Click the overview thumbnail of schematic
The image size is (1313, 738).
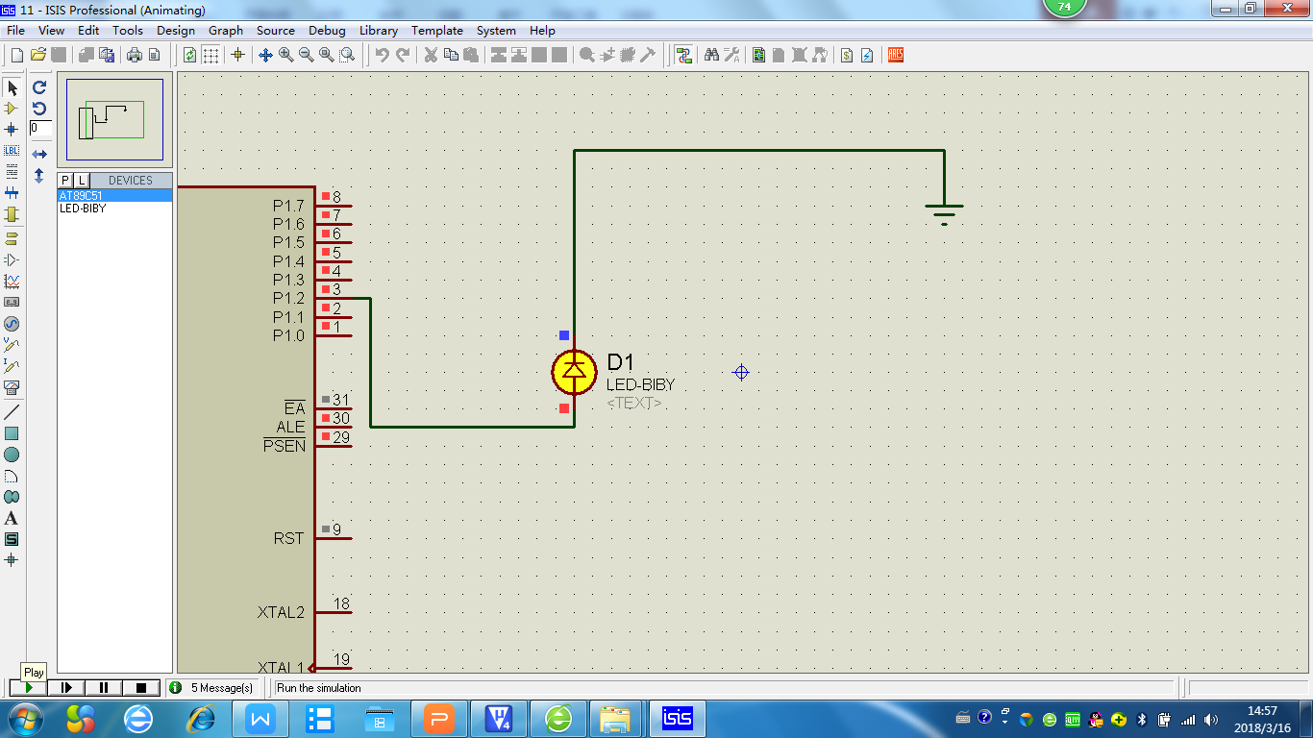click(114, 121)
